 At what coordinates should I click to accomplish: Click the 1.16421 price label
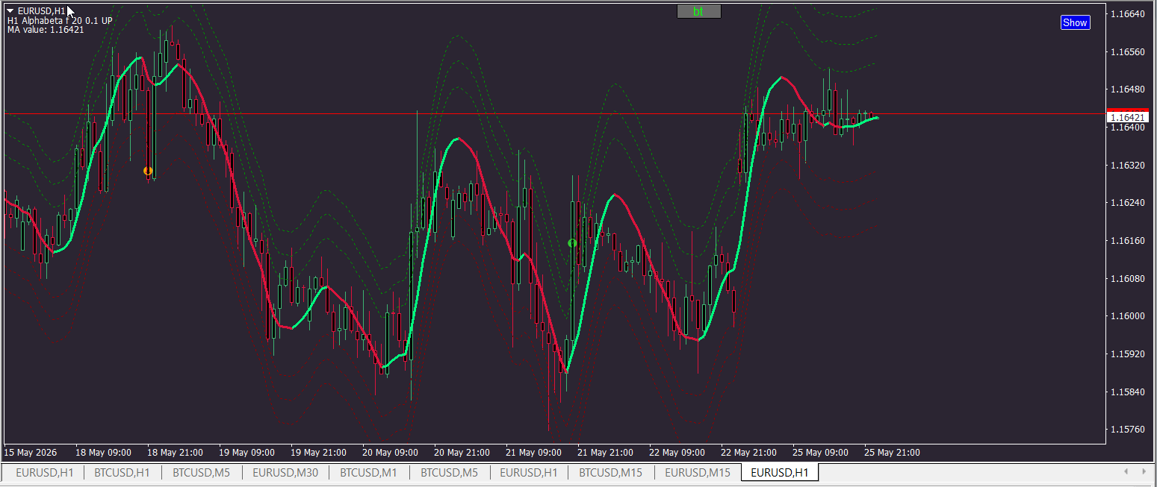pos(1127,117)
